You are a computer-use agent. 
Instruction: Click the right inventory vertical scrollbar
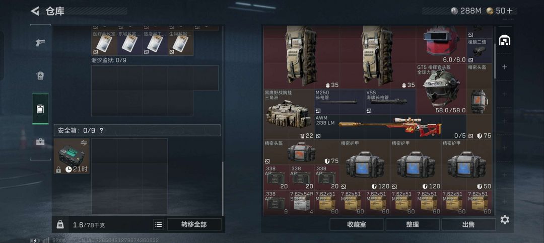pyautogui.click(x=495, y=61)
